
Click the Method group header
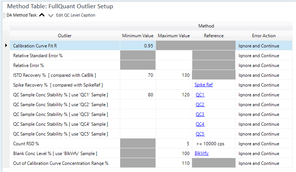[206, 26]
